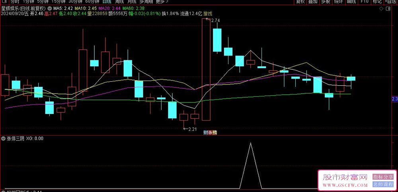Click the 复权 button
The image size is (398, 192).
300,2
